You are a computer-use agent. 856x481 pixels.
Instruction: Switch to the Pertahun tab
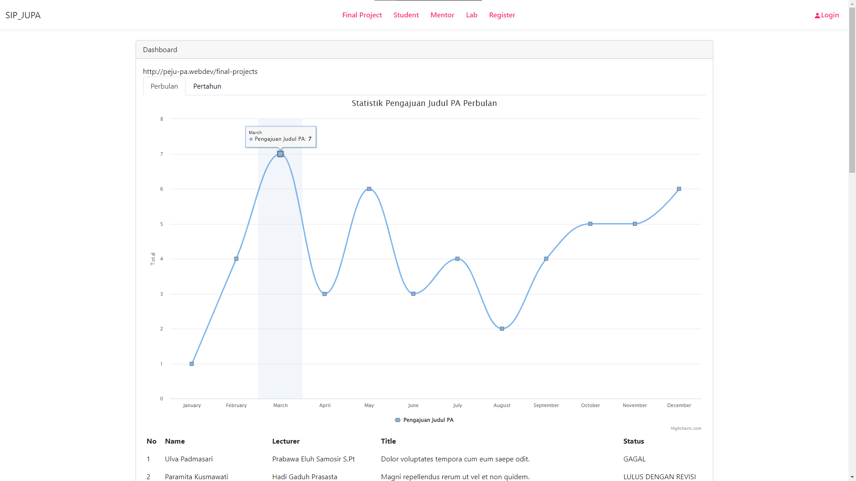207,86
